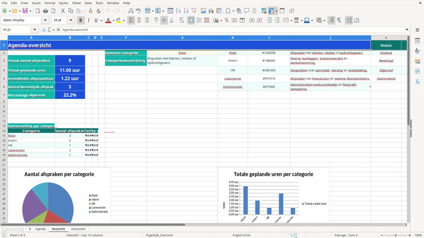The image size is (424, 238).
Task: Click Format as Percent icon
Action: point(226,20)
